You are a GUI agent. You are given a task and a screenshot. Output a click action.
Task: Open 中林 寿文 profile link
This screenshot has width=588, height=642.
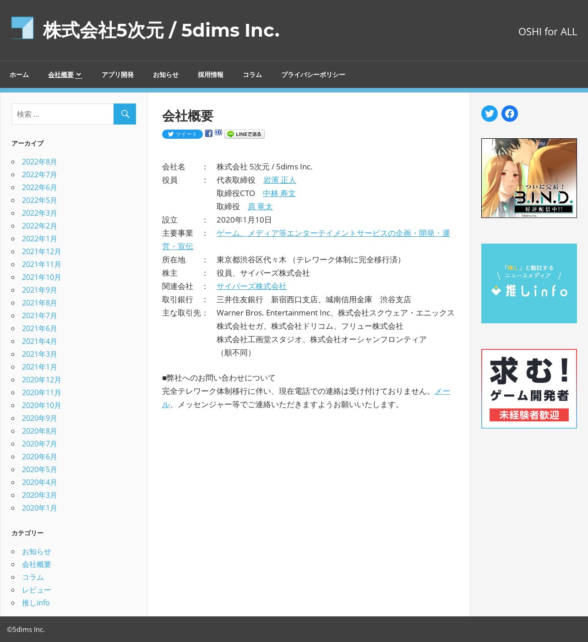coord(279,193)
